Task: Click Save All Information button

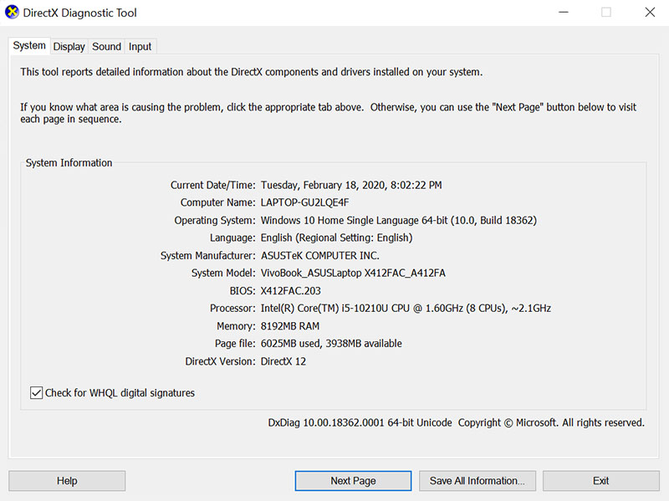Action: 477,481
